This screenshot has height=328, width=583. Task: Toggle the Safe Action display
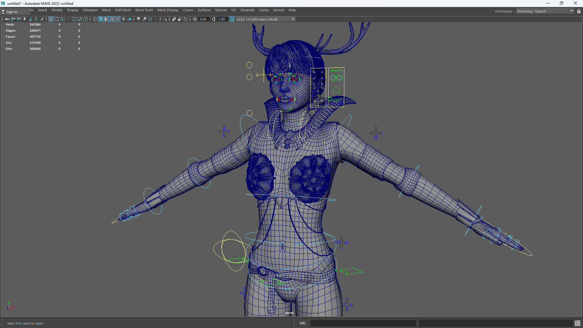point(80,19)
